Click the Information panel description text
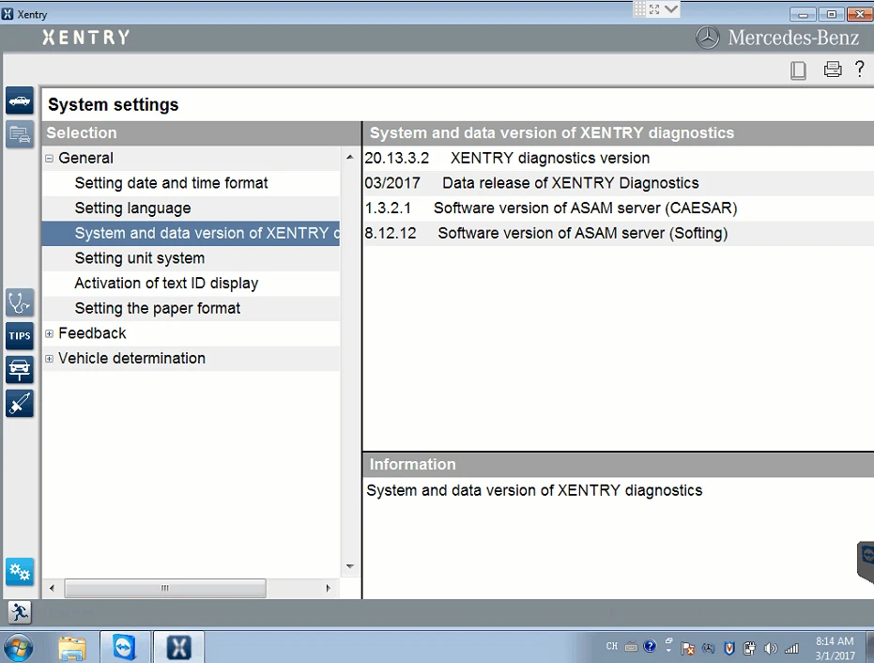The height and width of the screenshot is (663, 874). click(534, 491)
